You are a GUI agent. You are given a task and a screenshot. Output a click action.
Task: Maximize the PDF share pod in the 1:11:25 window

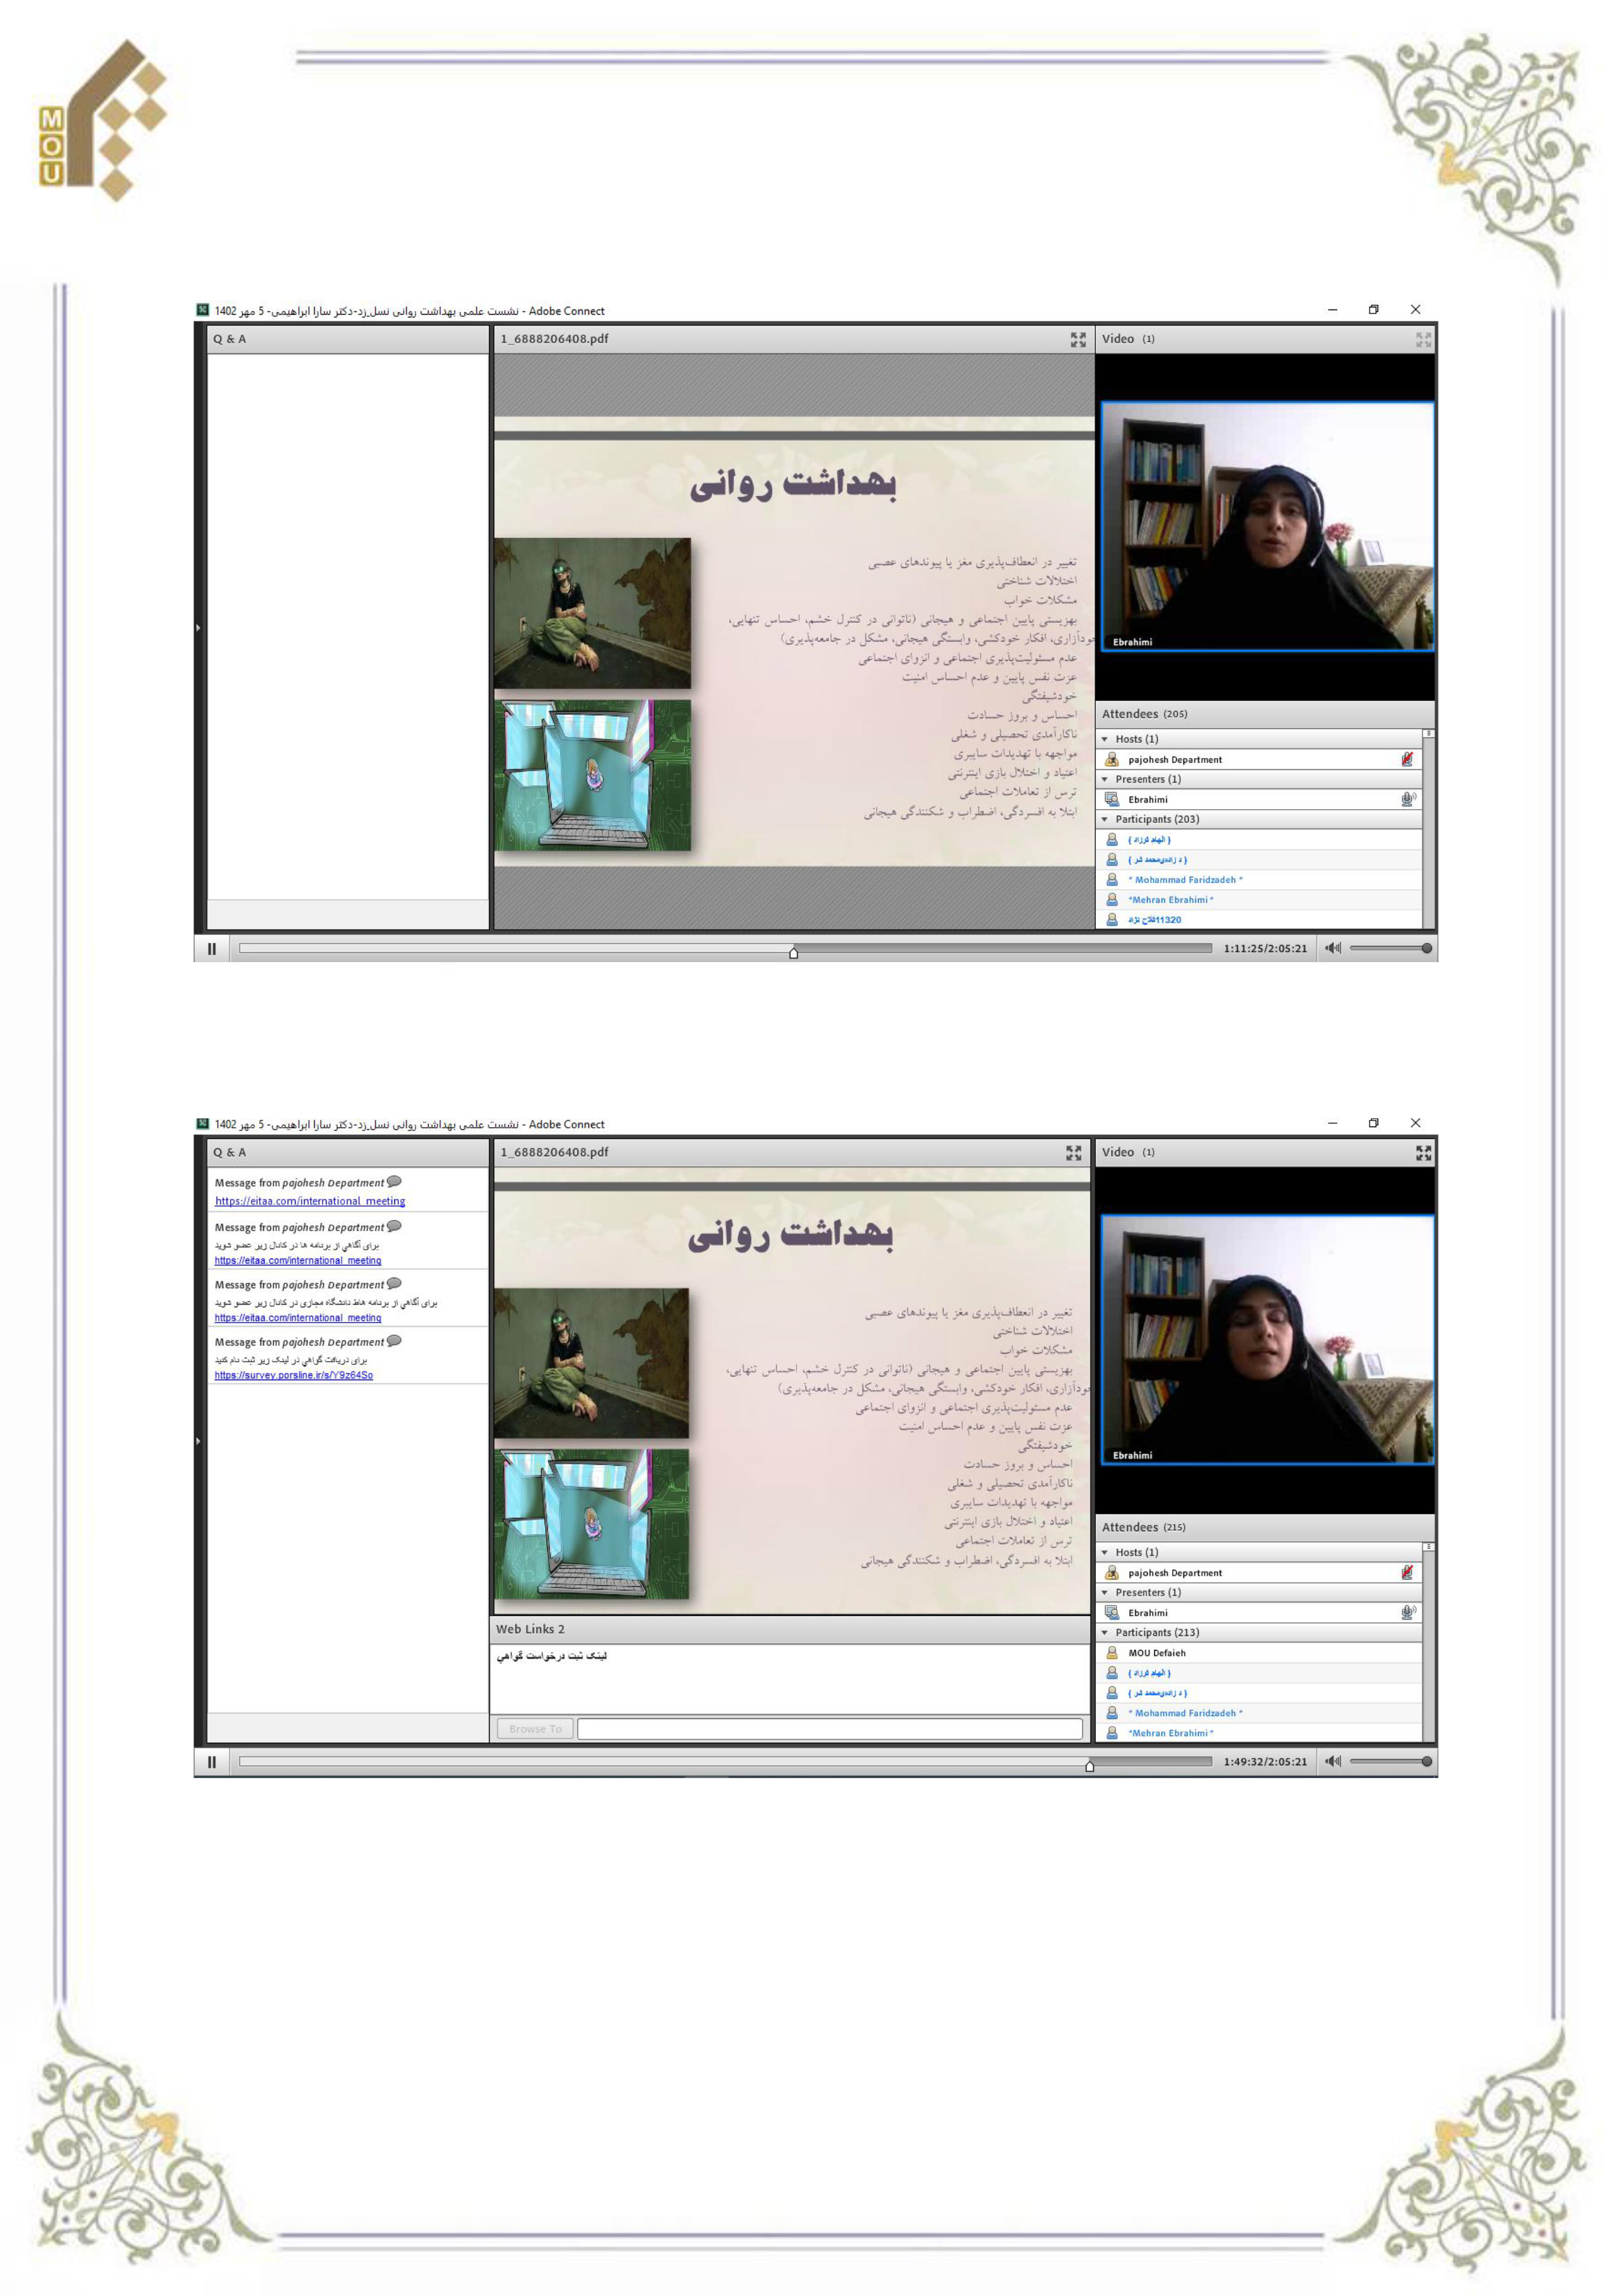(1078, 340)
